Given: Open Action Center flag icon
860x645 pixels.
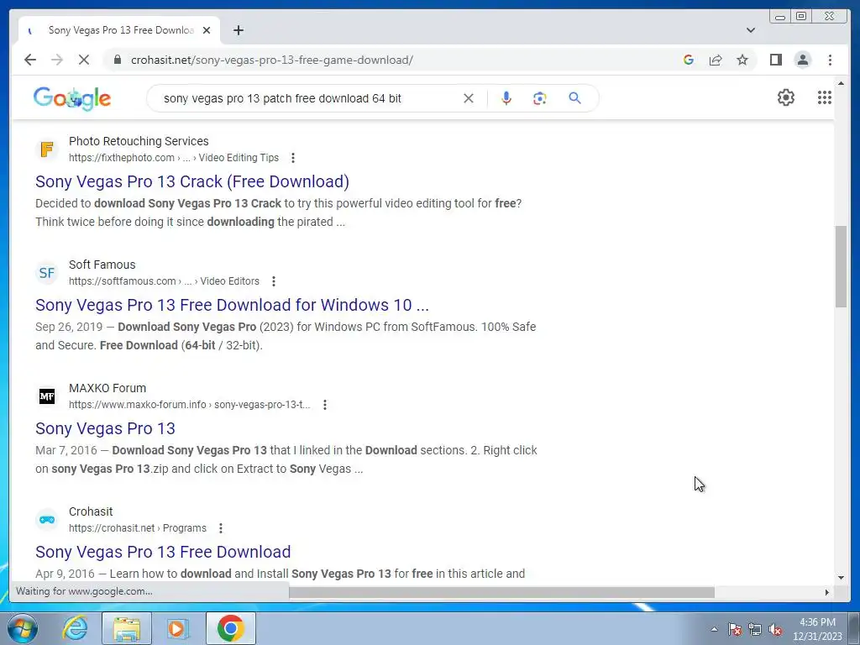Looking at the screenshot, I should point(735,629).
